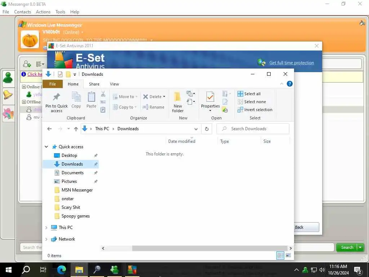Expand Network in navigation pane
The width and height of the screenshot is (369, 277).
coord(46,239)
